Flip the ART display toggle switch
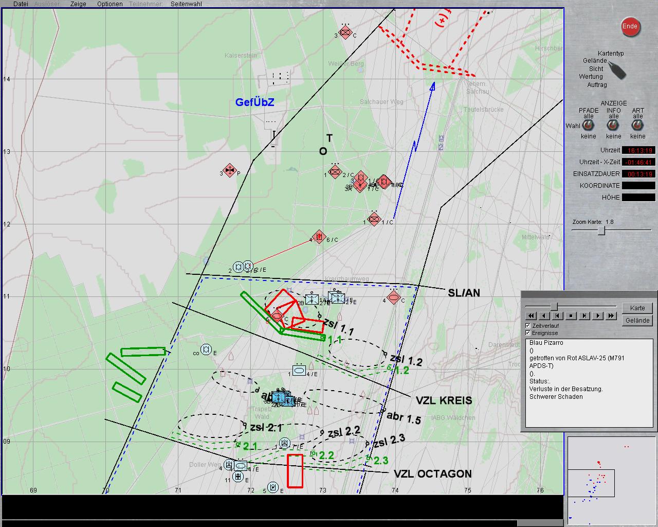Image resolution: width=658 pixels, height=527 pixels. coord(638,126)
